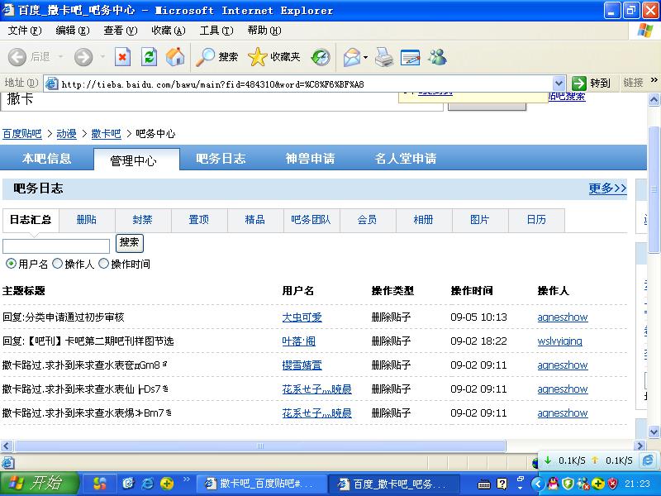This screenshot has width=661, height=496.
Task: Open the 吧务团队 log tab
Action: (x=311, y=220)
